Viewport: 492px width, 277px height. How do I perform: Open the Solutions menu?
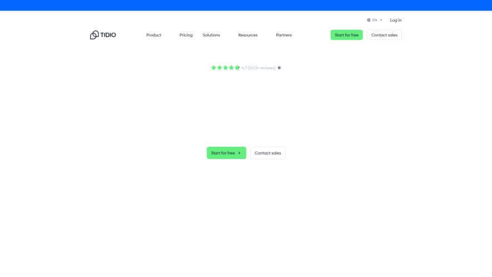(x=211, y=35)
